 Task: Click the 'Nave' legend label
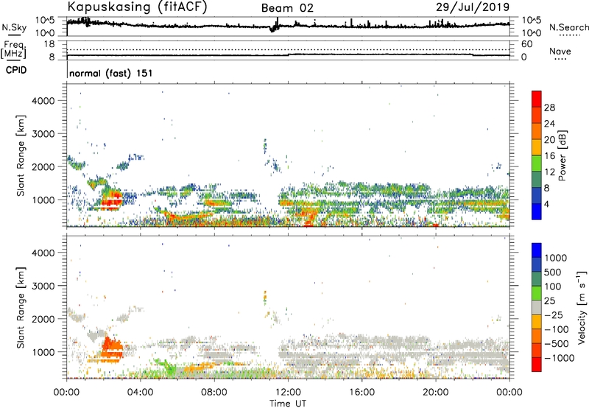pyautogui.click(x=560, y=51)
